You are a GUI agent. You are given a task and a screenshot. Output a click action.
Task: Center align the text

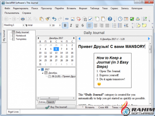pyautogui.click(x=95, y=26)
